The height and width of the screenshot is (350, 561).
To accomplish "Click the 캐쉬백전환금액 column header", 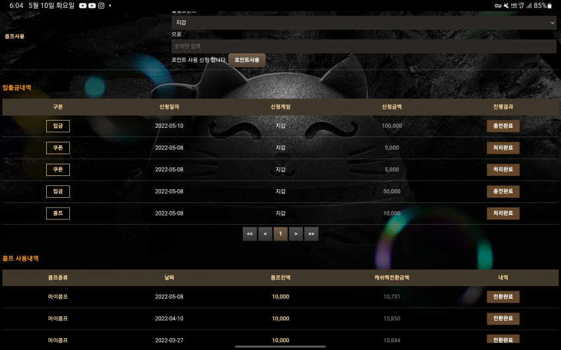I will pyautogui.click(x=392, y=277).
